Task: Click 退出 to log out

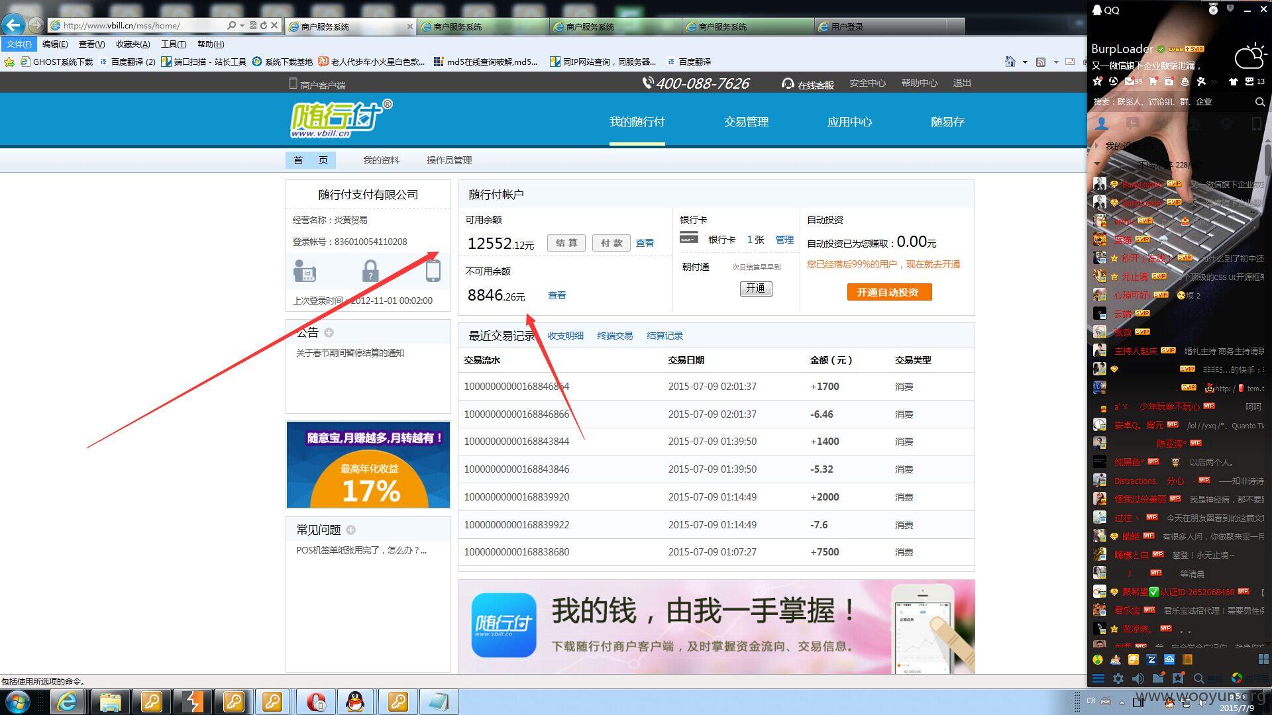Action: point(961,83)
